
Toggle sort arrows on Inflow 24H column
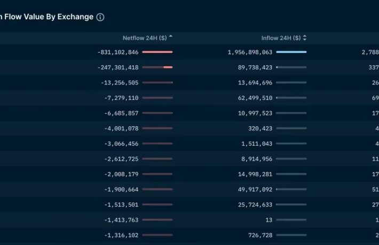(x=305, y=38)
